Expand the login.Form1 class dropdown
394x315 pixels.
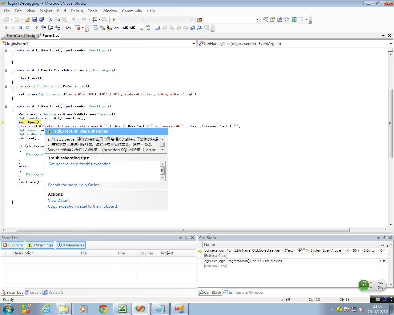click(x=194, y=44)
